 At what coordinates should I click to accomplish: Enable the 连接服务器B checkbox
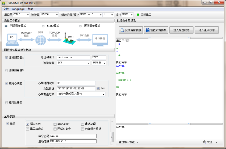point(6,70)
